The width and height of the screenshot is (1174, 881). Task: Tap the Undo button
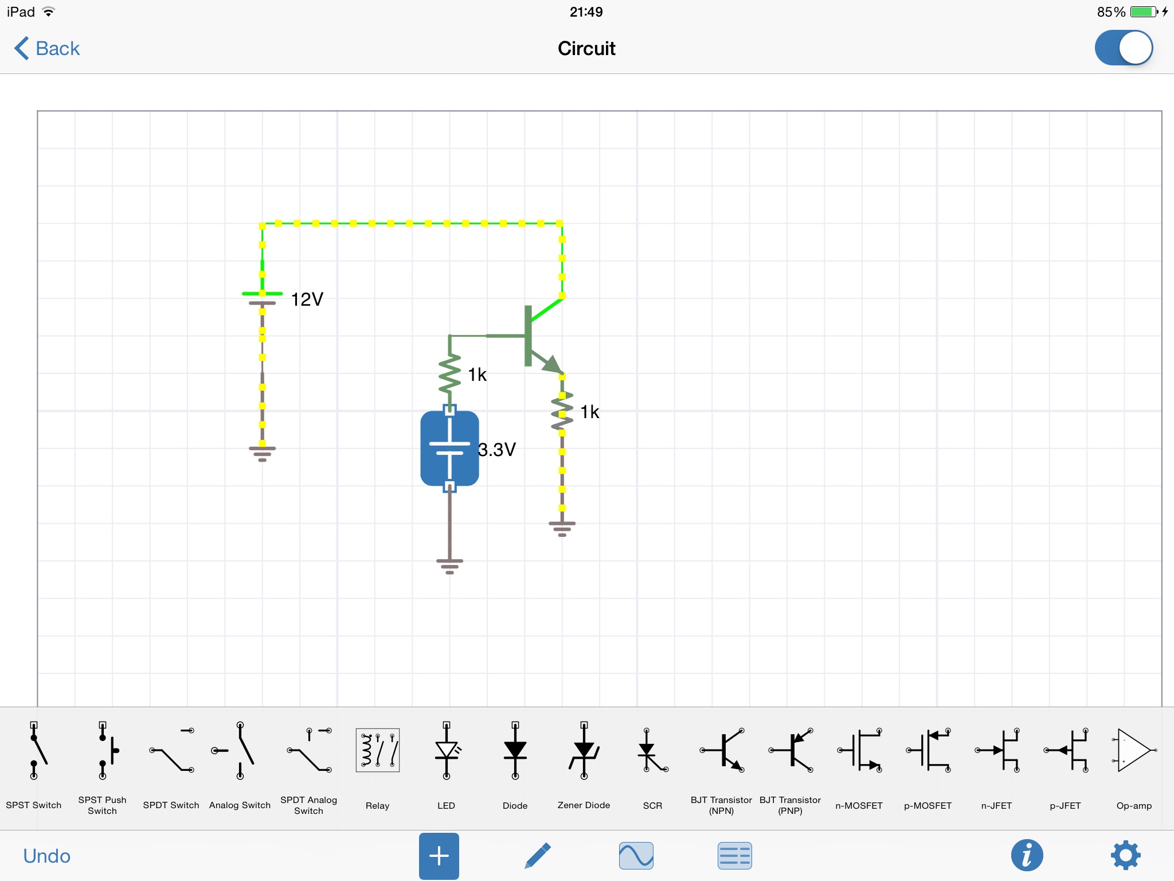47,856
